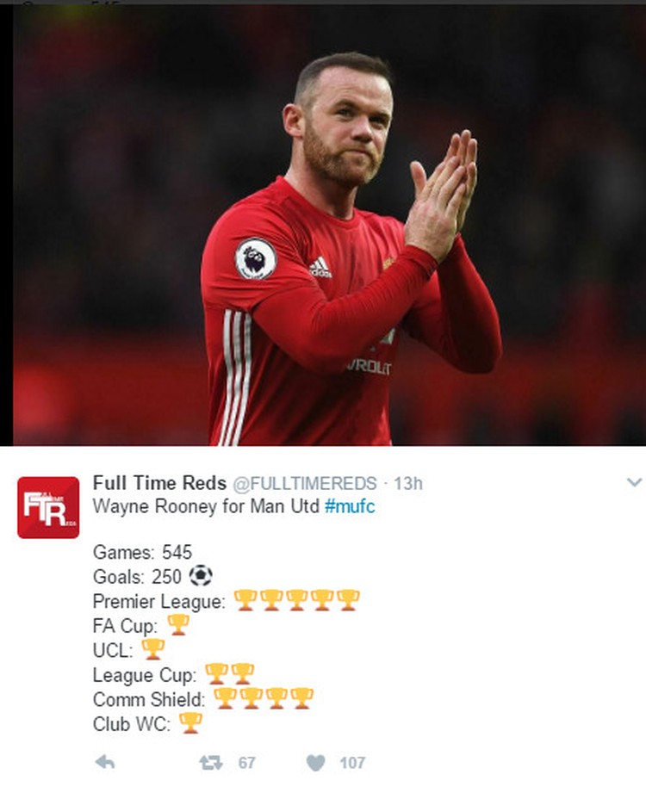Click the Full Time Reds display name
The image size is (646, 793).
tap(159, 483)
